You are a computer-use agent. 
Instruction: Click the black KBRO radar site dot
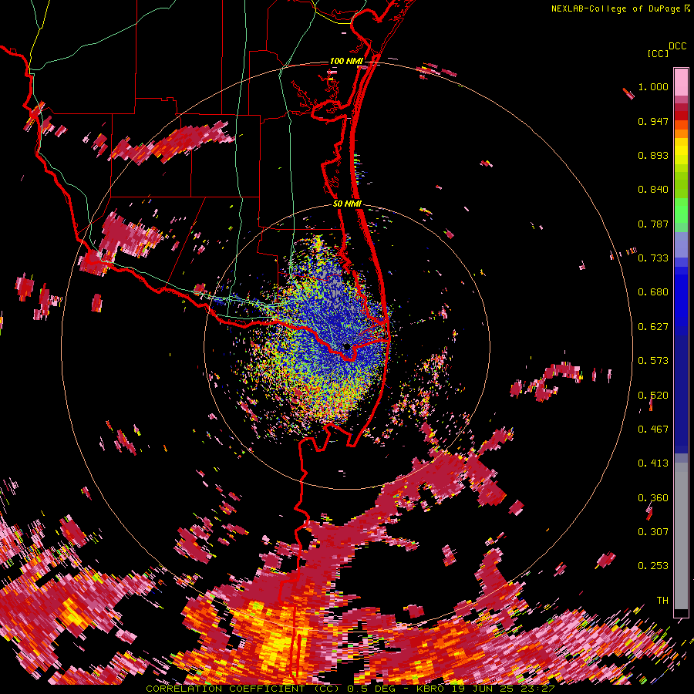[x=347, y=347]
